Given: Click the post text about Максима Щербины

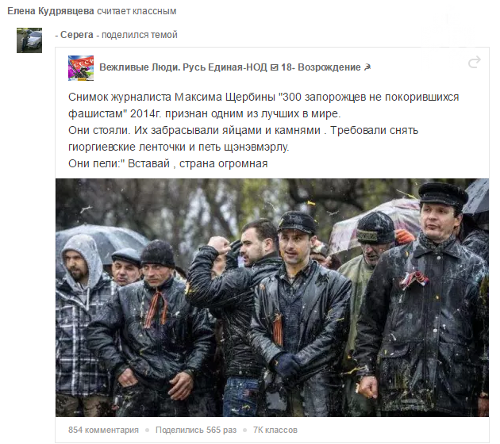Looking at the screenshot, I should pyautogui.click(x=263, y=105).
